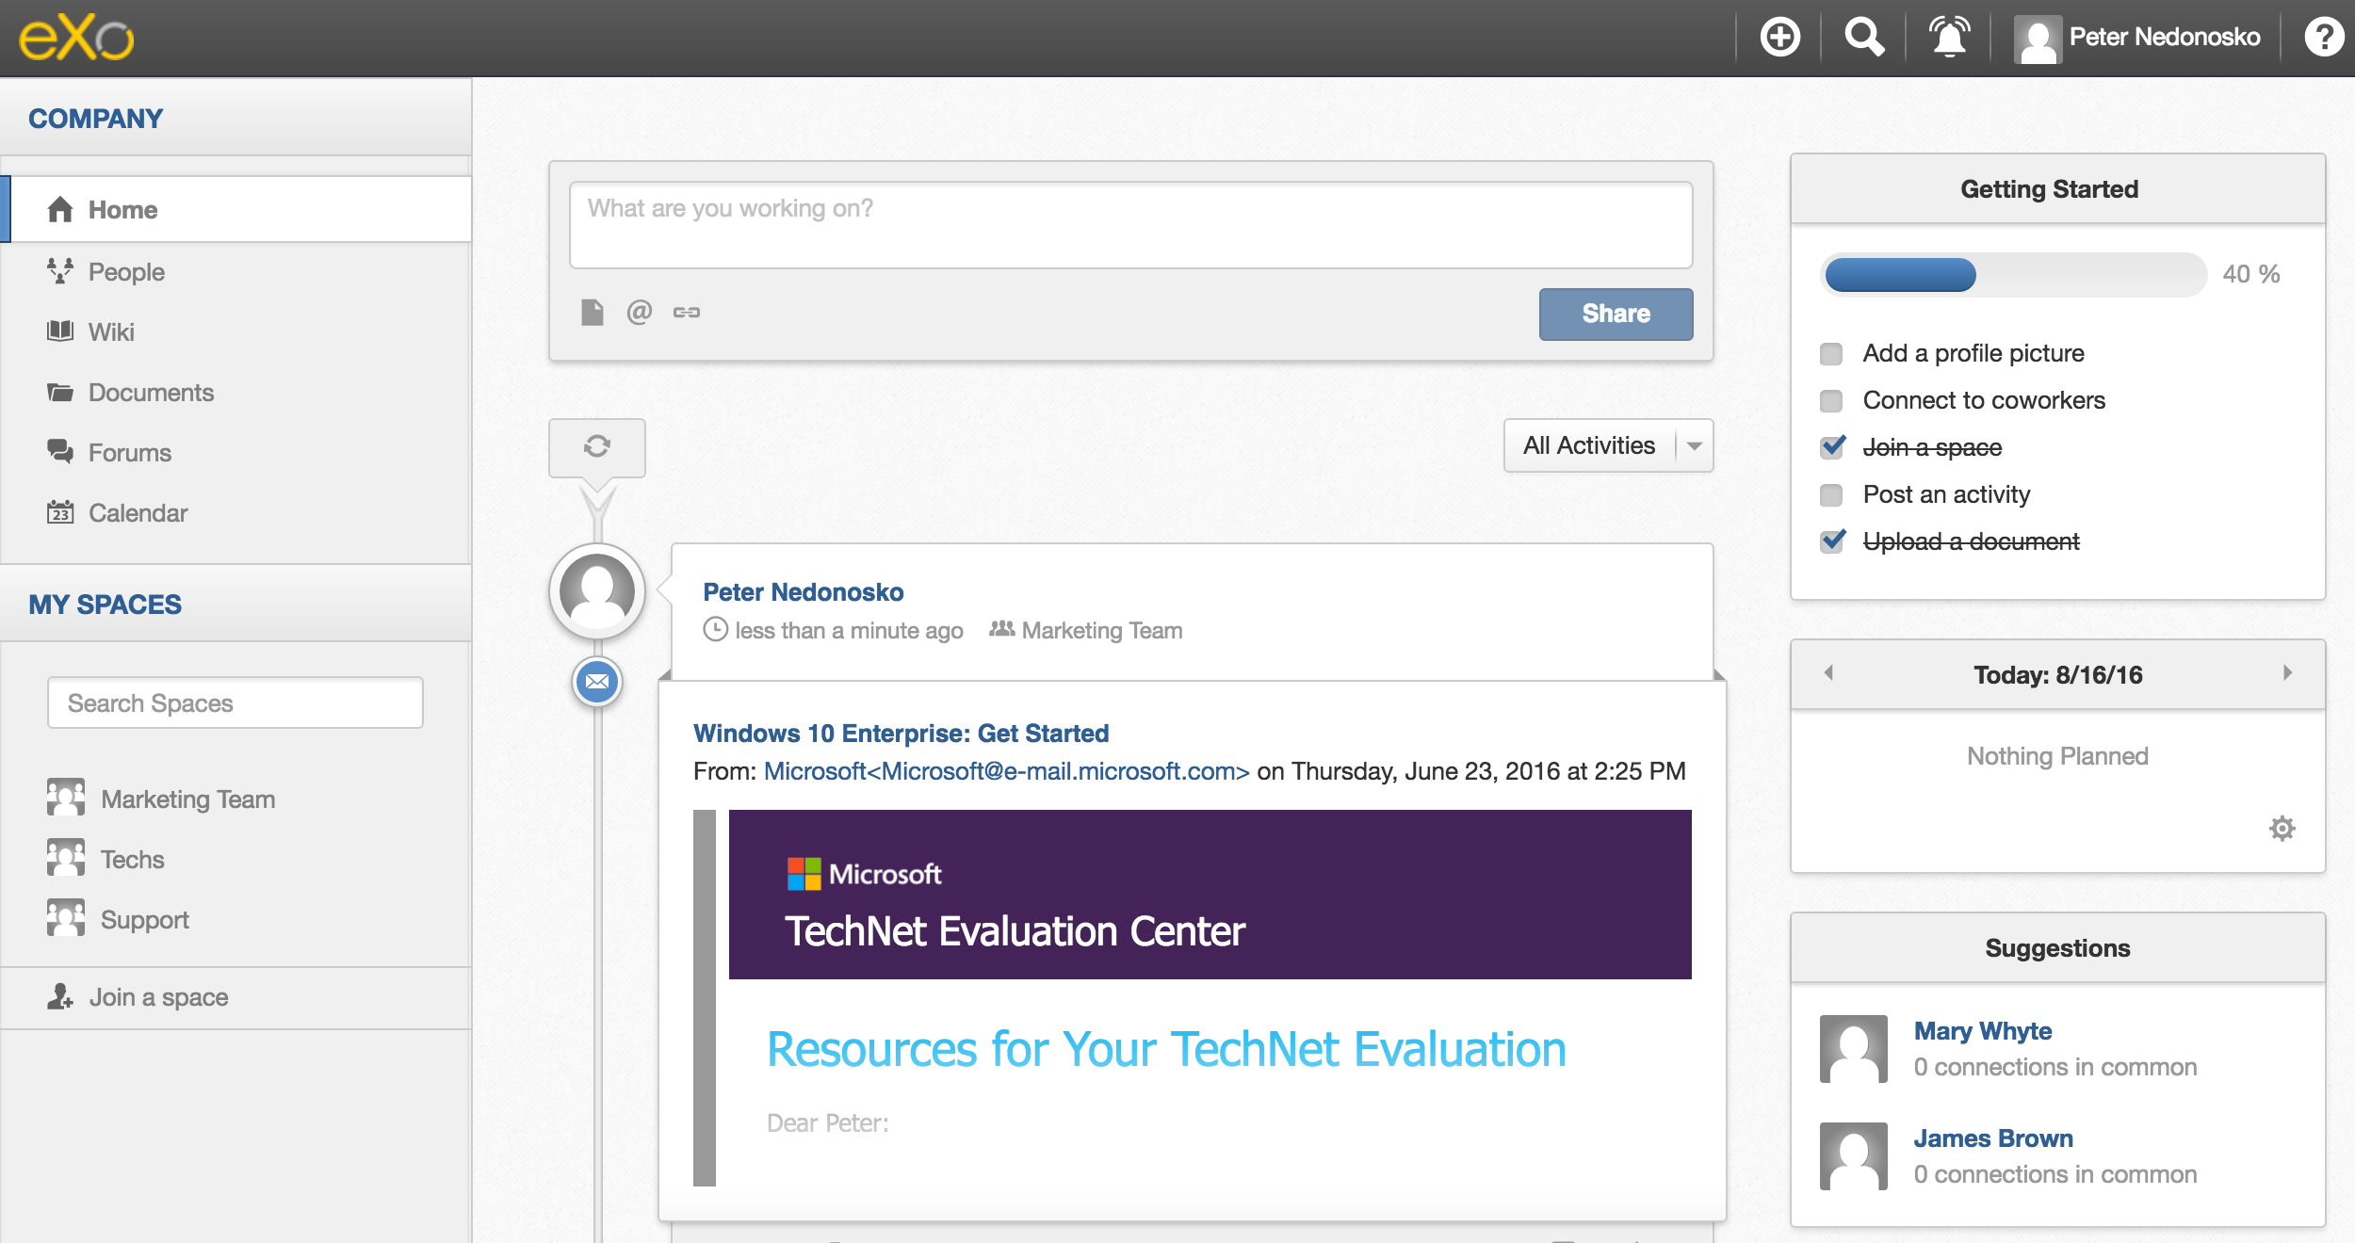Click Marketing Team tag in activity
Viewport: 2355px width, 1243px height.
[1102, 630]
